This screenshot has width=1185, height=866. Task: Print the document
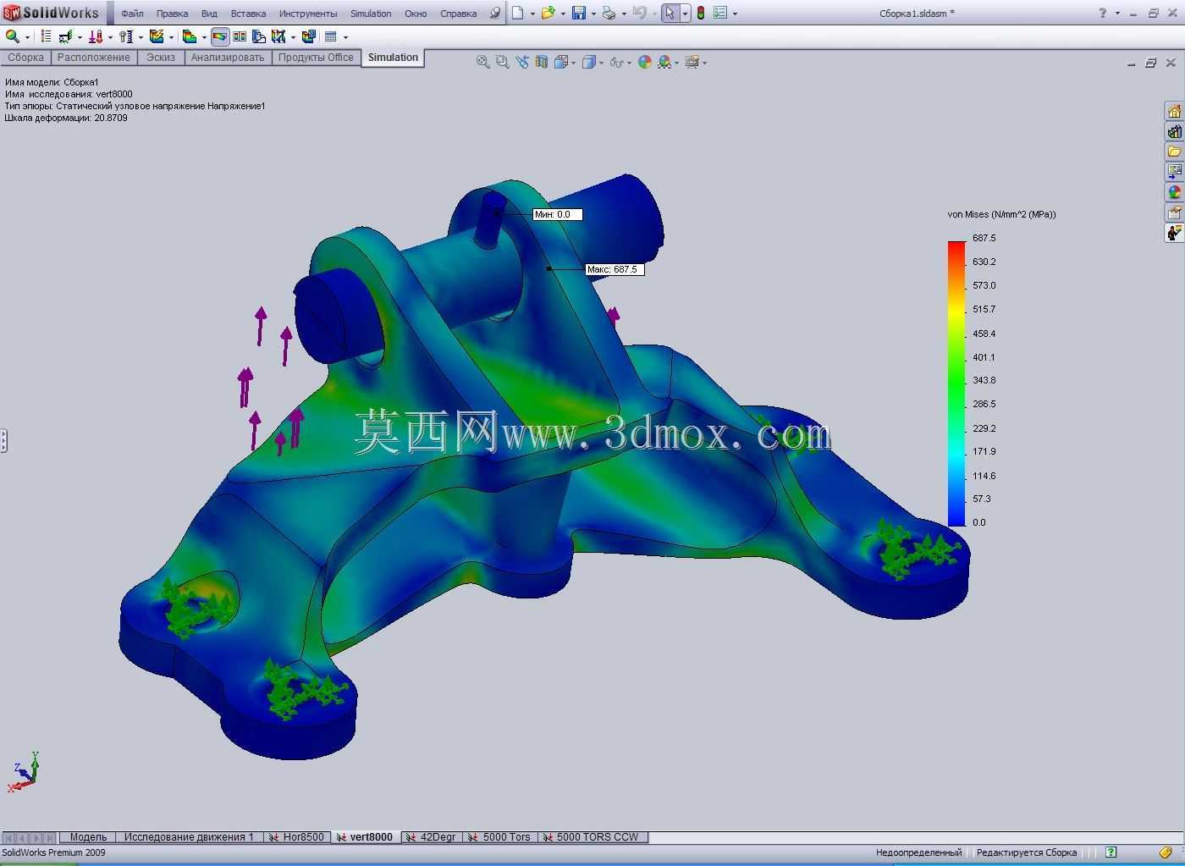[609, 13]
